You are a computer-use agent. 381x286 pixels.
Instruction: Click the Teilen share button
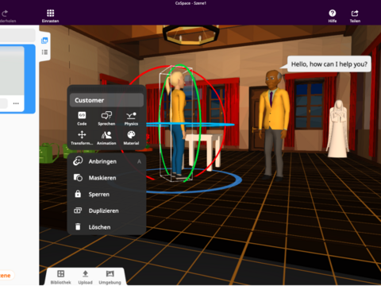355,16
